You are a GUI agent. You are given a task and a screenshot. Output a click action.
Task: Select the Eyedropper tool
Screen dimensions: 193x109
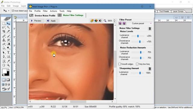pos(8,61)
